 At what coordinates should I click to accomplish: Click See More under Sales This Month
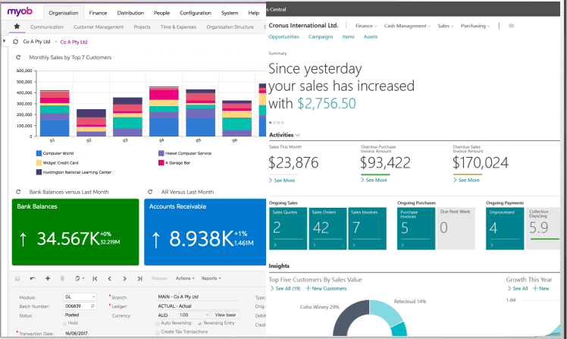[282, 180]
